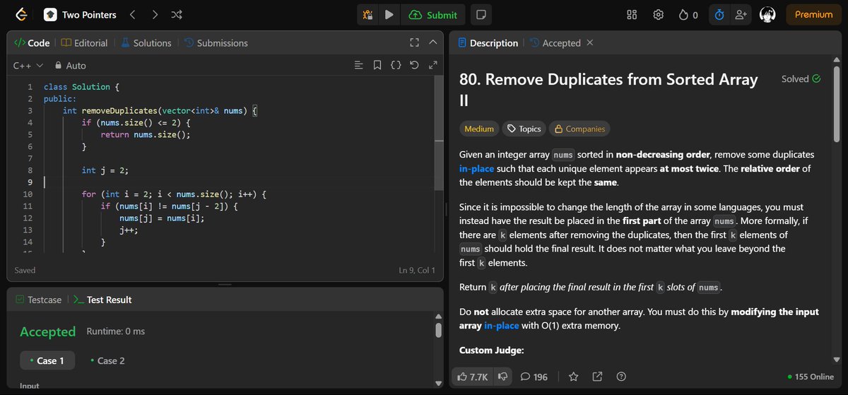848x395 pixels.
Task: Open the 196 comments
Action: 534,377
